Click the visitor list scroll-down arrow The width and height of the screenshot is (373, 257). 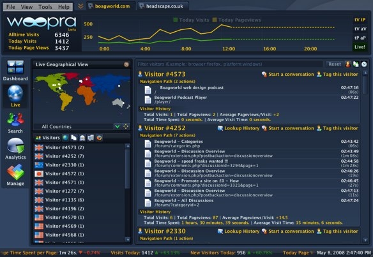tap(128, 240)
